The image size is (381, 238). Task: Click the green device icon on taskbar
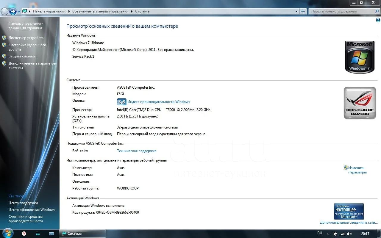pos(38,234)
